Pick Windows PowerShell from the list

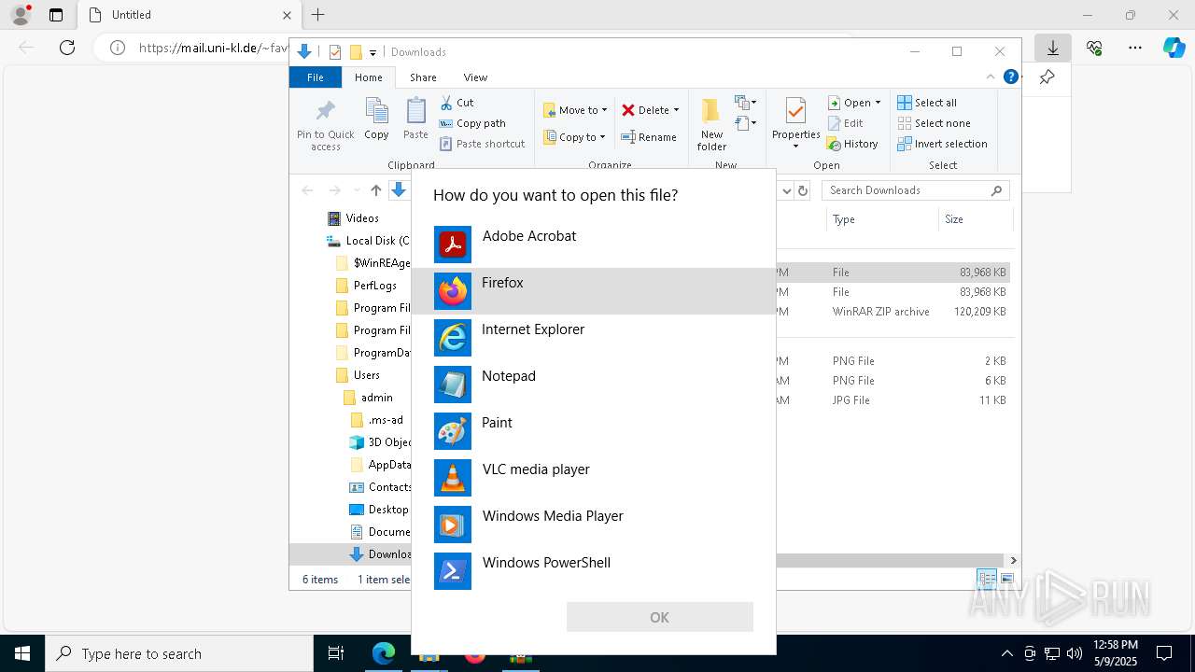[593, 571]
